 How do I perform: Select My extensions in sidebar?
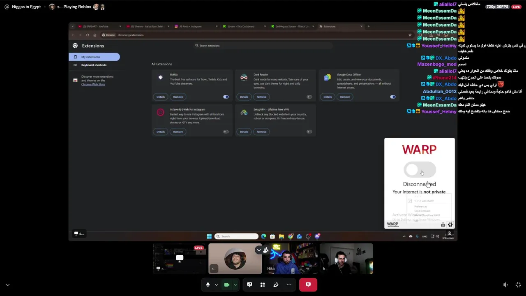point(94,57)
